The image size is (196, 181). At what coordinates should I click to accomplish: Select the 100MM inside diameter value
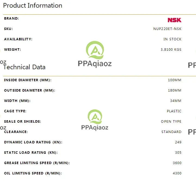point(175,80)
